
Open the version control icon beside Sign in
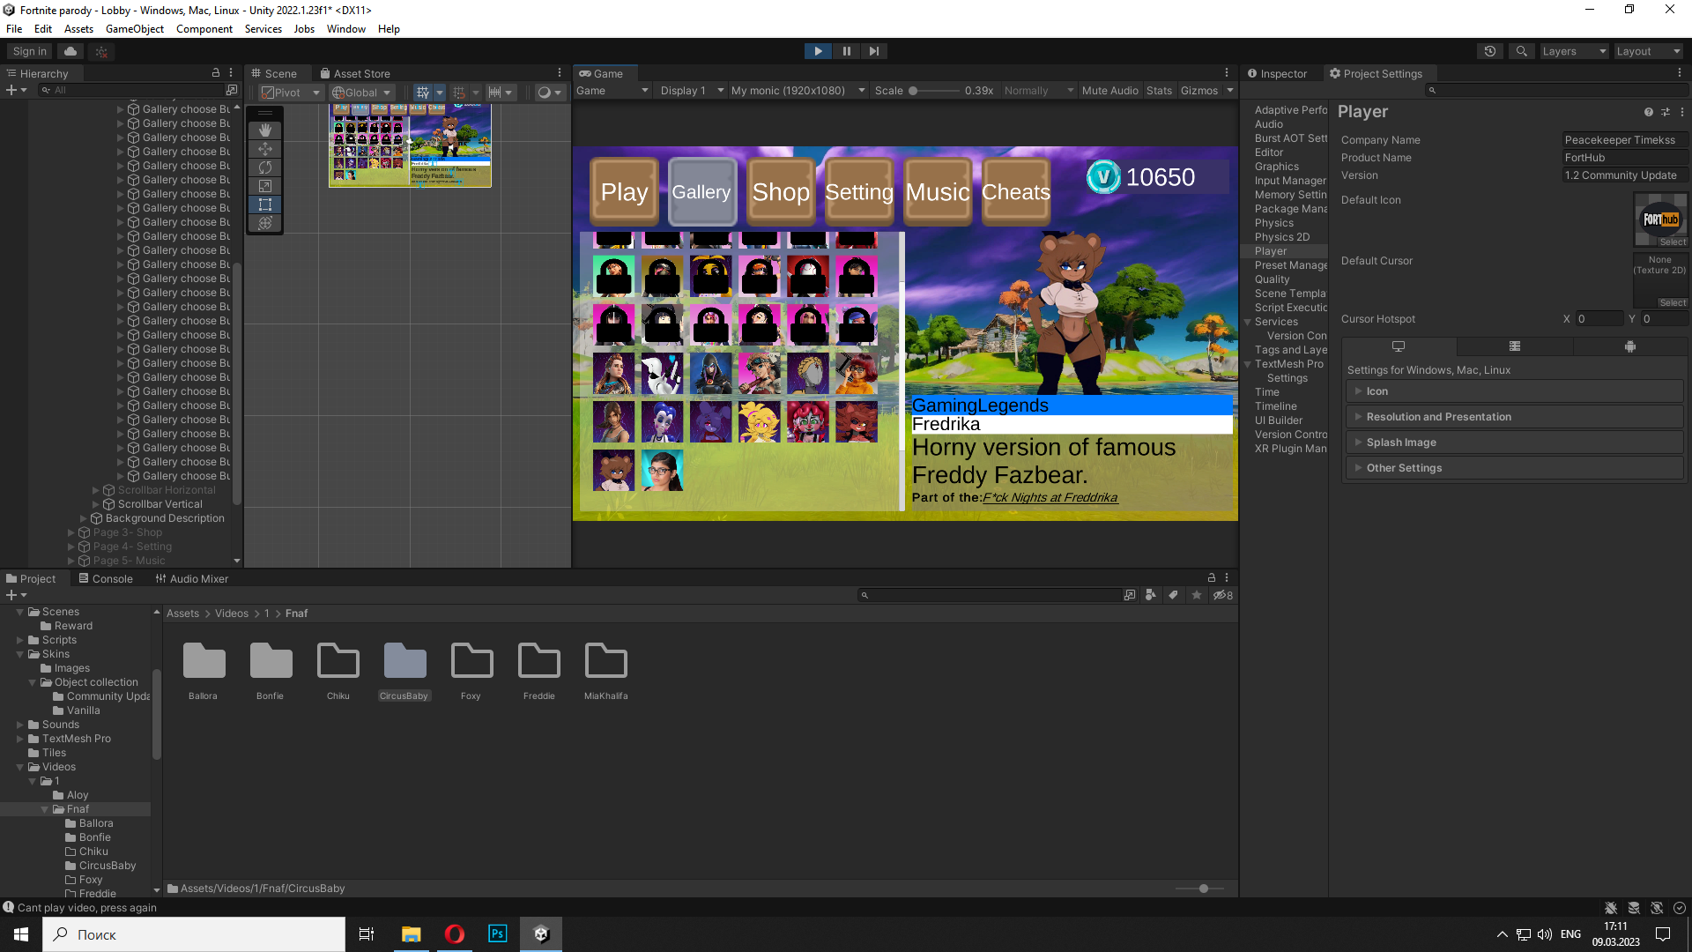coord(100,51)
